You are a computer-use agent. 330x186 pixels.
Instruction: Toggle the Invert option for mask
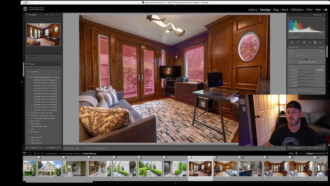(321, 47)
